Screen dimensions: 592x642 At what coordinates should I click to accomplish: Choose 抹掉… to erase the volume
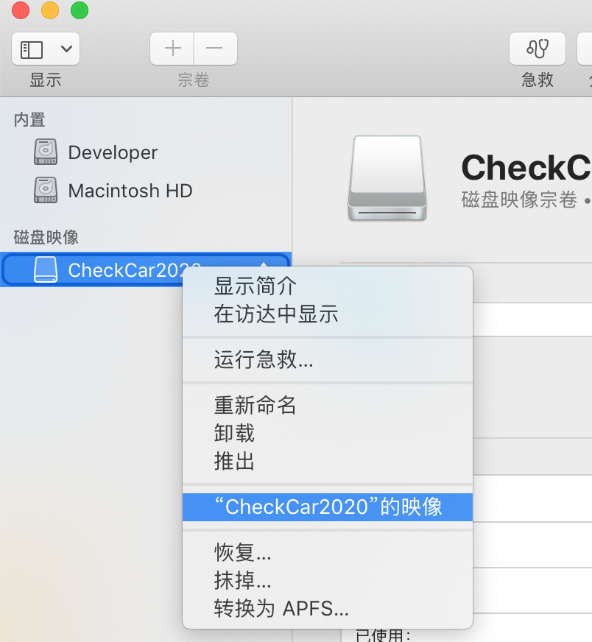click(242, 580)
